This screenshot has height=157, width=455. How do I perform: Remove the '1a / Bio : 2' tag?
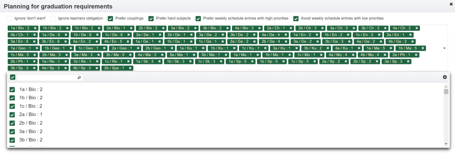coord(35,28)
